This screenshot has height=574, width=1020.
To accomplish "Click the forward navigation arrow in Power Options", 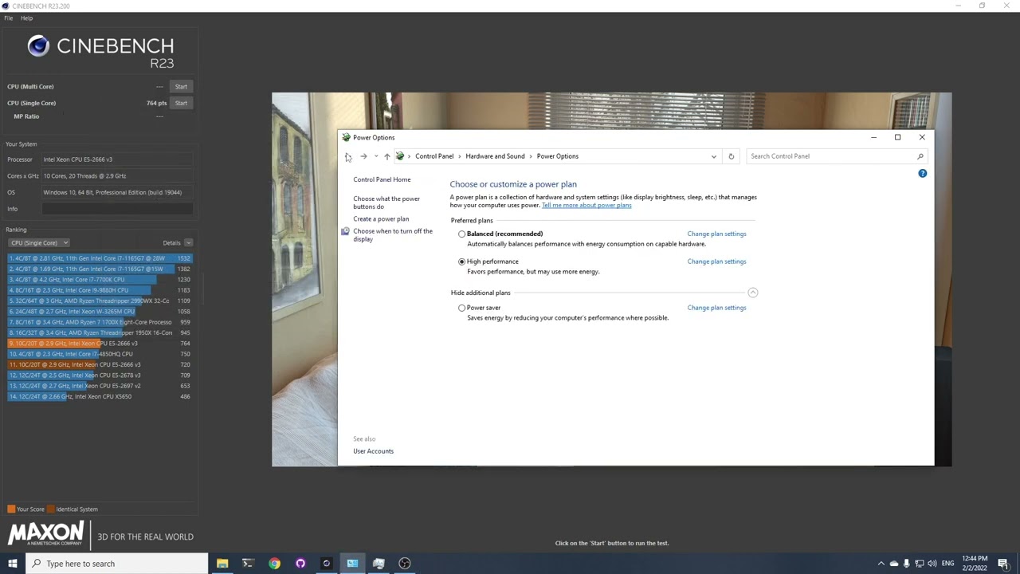I will pyautogui.click(x=363, y=156).
